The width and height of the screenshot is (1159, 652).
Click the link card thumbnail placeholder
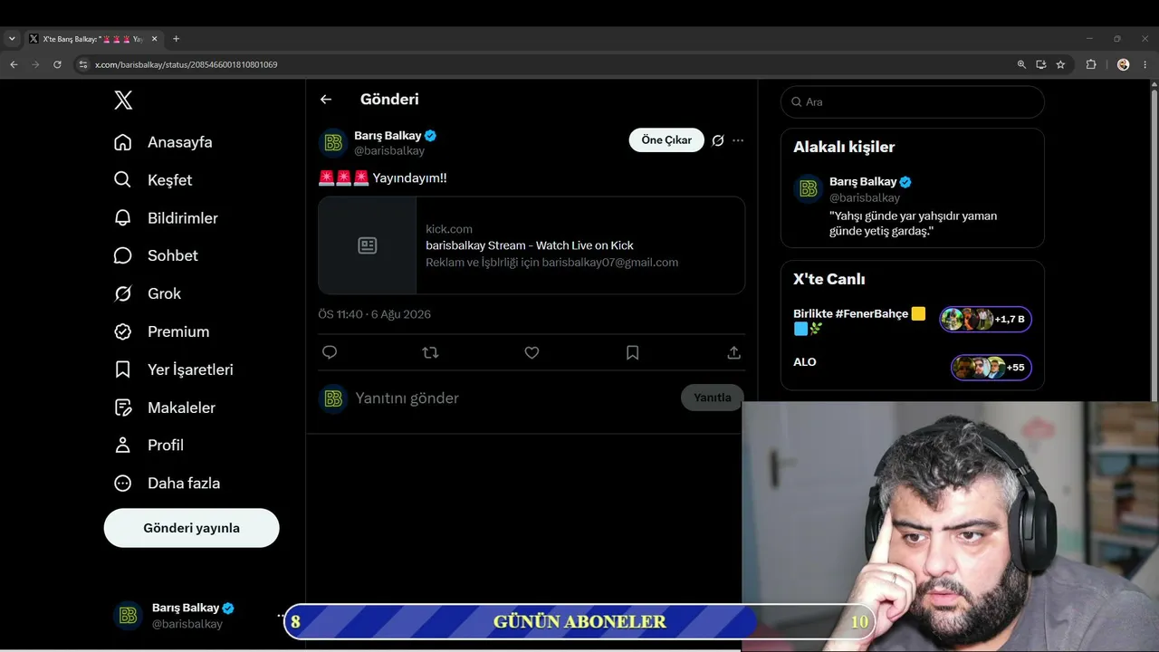pyautogui.click(x=368, y=245)
